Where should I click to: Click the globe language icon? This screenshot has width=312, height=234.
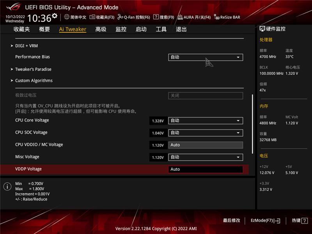click(x=67, y=17)
